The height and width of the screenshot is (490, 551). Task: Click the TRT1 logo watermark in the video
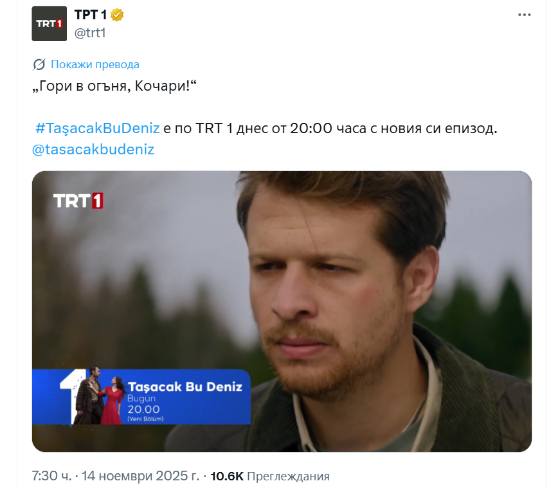78,201
